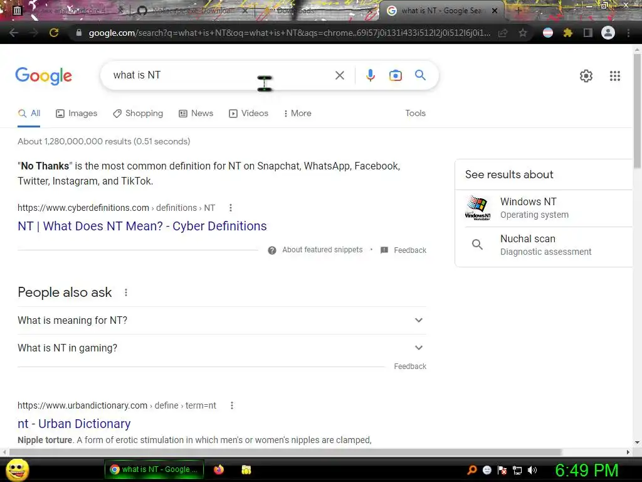642x482 pixels.
Task: Switch to the Downloads browser tab
Action: click(x=316, y=11)
